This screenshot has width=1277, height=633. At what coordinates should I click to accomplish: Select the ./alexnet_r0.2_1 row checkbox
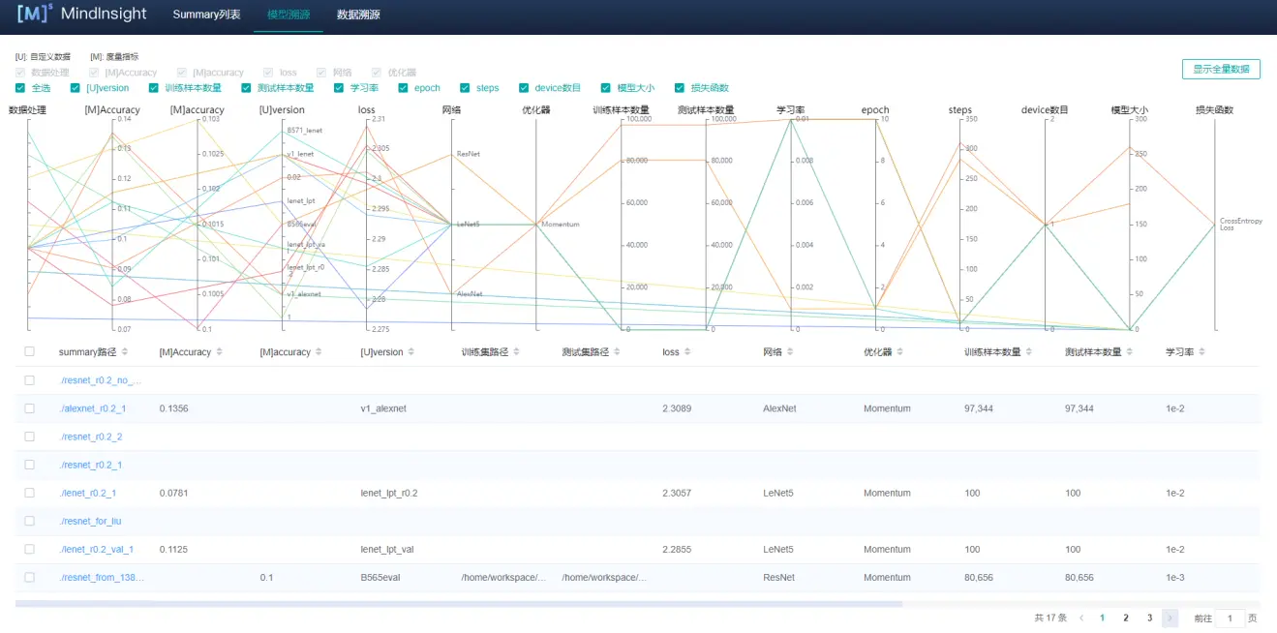30,408
